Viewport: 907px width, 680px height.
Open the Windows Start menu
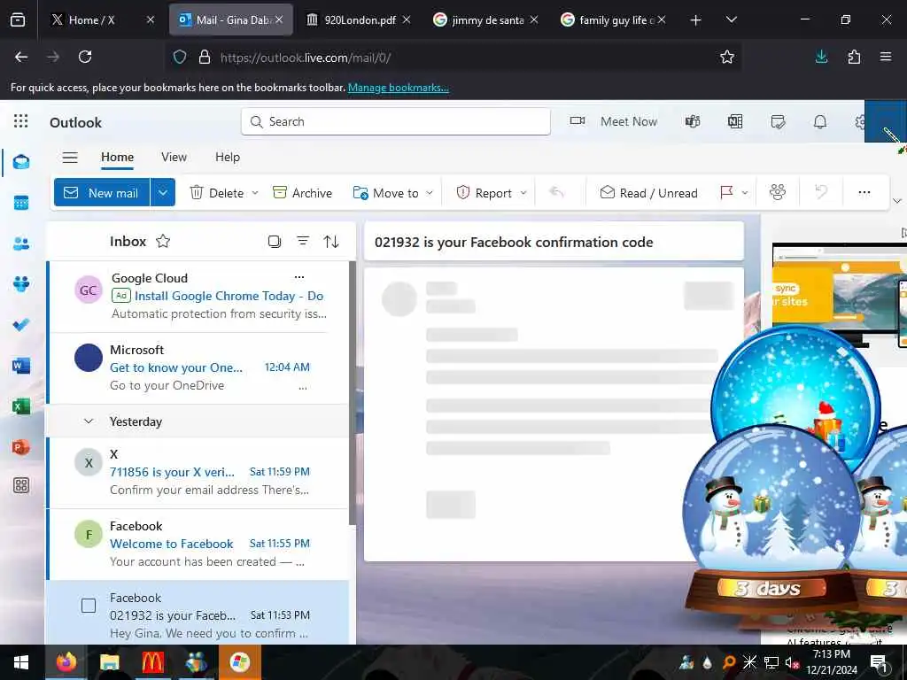[x=21, y=662]
